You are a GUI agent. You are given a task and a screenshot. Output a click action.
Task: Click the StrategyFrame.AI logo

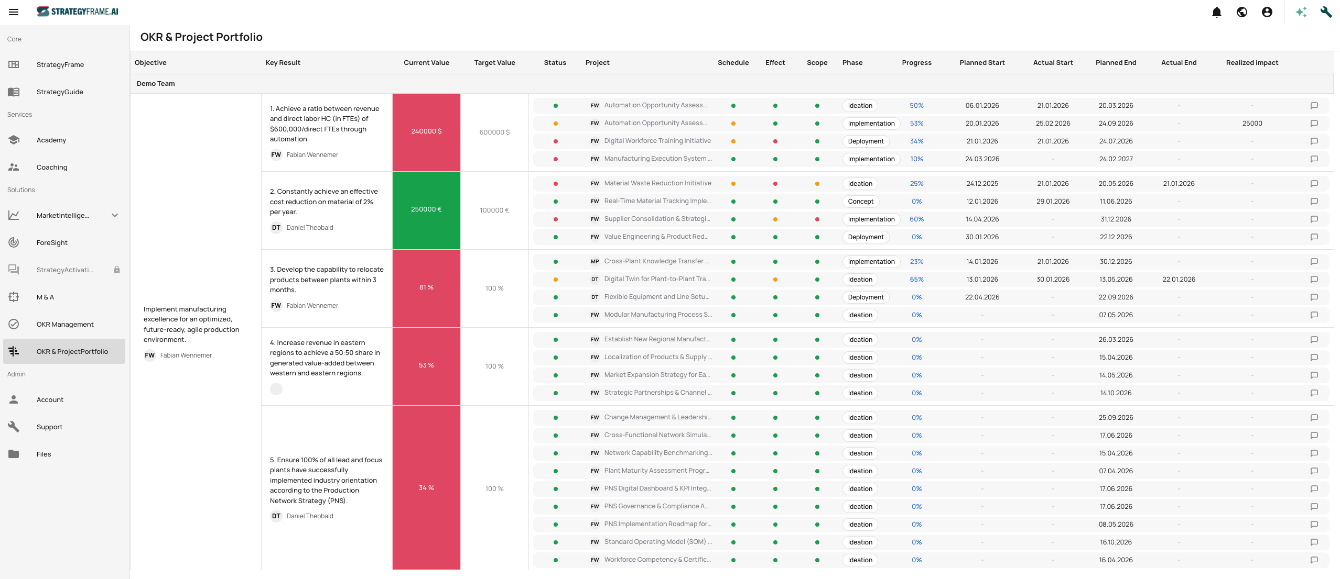78,12
